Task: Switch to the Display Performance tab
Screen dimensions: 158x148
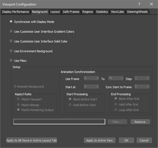Action: [16, 12]
